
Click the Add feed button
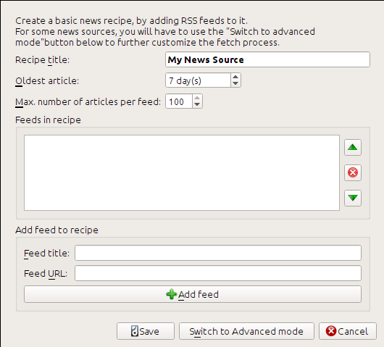tap(193, 294)
